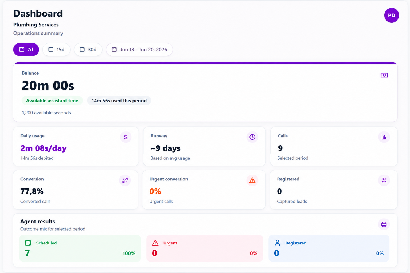Click the 14m 56s used this period badge

[x=119, y=101]
